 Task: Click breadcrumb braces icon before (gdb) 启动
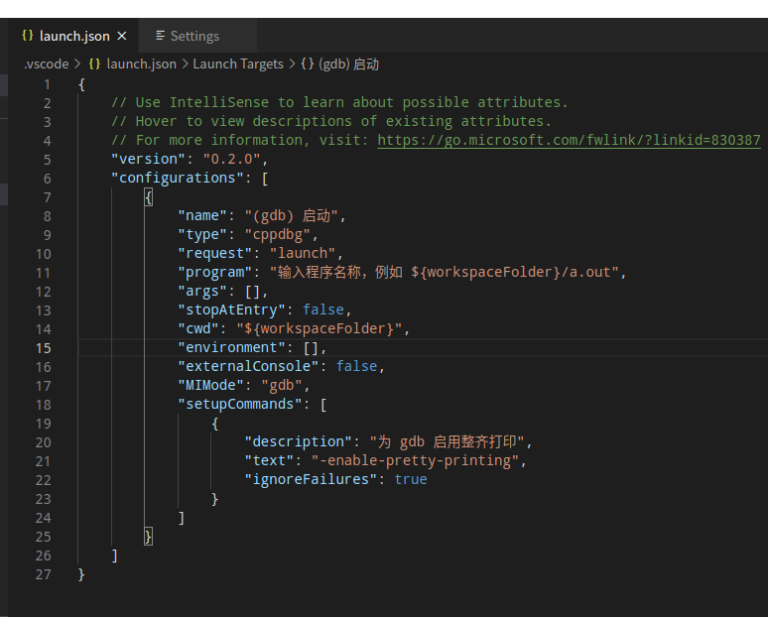[308, 63]
